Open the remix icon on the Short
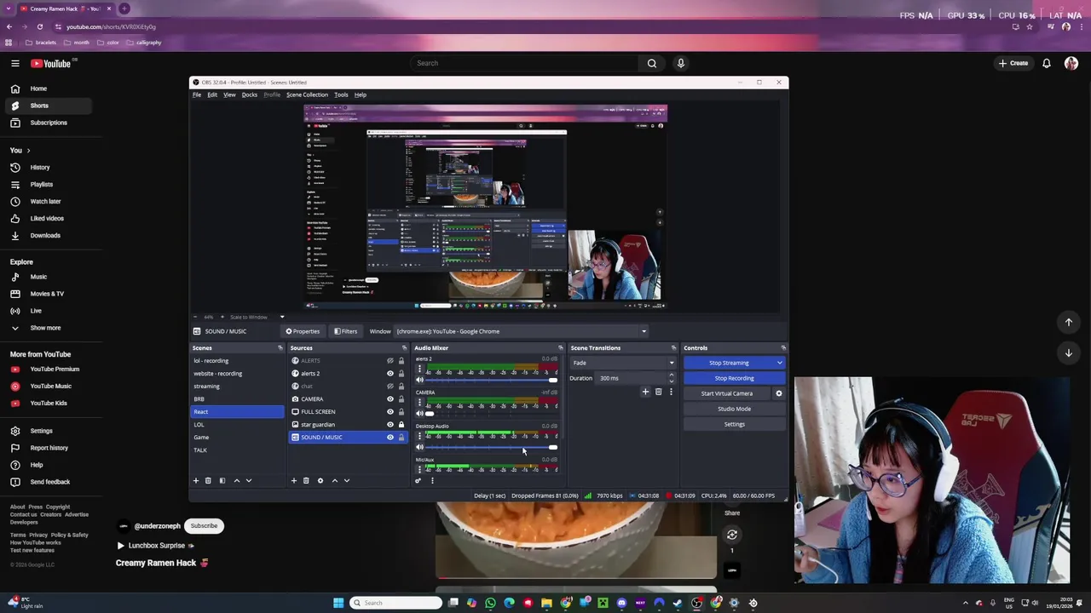The width and height of the screenshot is (1091, 613). [731, 535]
